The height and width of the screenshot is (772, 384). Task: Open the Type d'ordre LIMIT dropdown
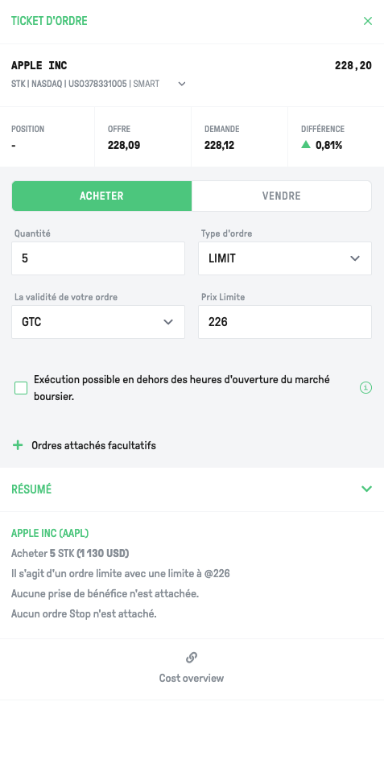tap(285, 258)
